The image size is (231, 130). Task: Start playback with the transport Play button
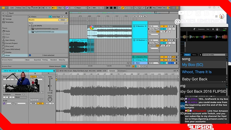click(x=107, y=8)
